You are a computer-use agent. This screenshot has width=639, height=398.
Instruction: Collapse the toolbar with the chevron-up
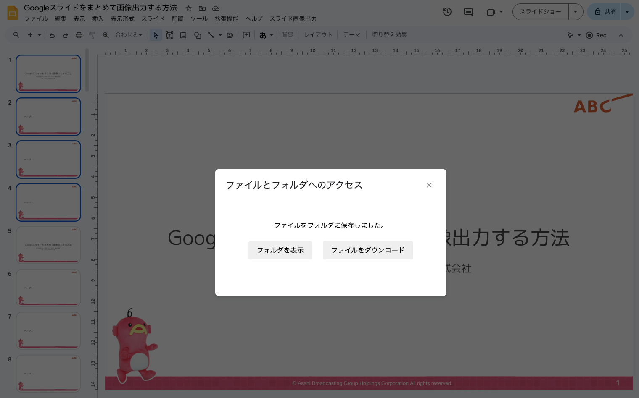pos(621,35)
